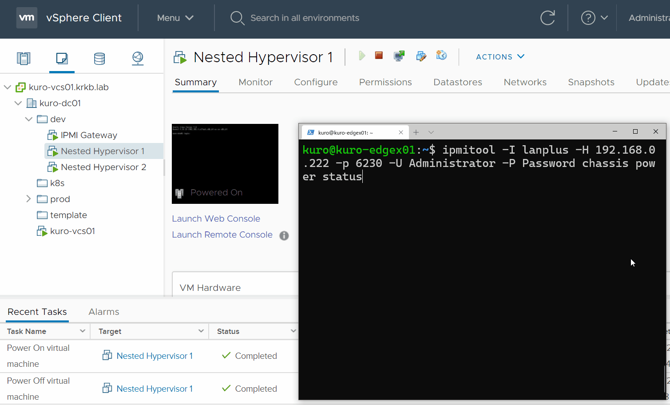Image resolution: width=670 pixels, height=405 pixels.
Task: Select Nested Hypervisor 2 in inventory tree
Action: pyautogui.click(x=103, y=167)
